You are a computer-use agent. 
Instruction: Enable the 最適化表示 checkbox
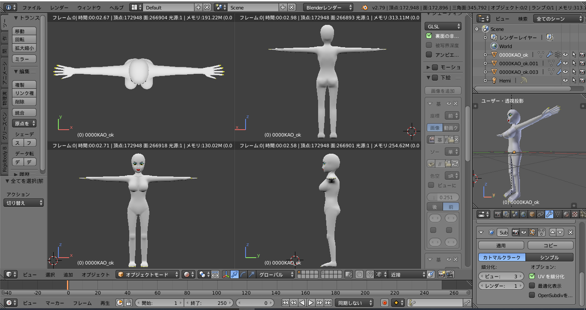532,285
